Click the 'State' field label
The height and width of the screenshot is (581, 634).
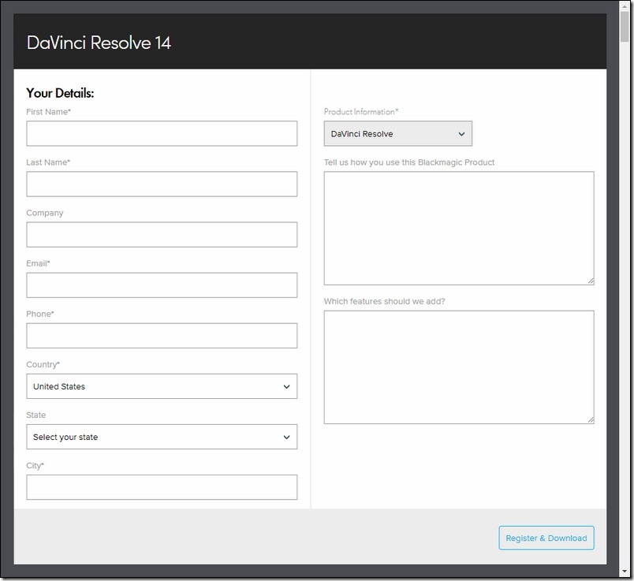pyautogui.click(x=36, y=415)
